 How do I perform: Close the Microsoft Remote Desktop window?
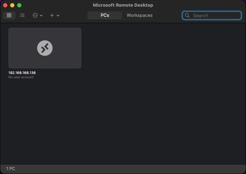[x=5, y=5]
